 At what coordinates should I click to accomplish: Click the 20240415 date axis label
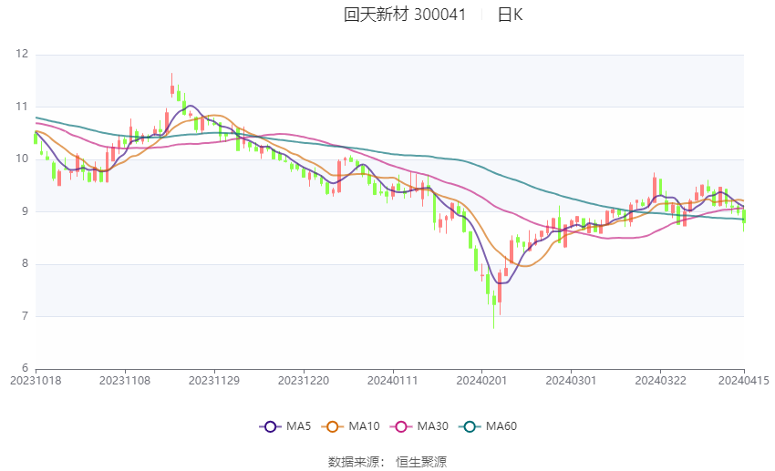[x=743, y=381]
